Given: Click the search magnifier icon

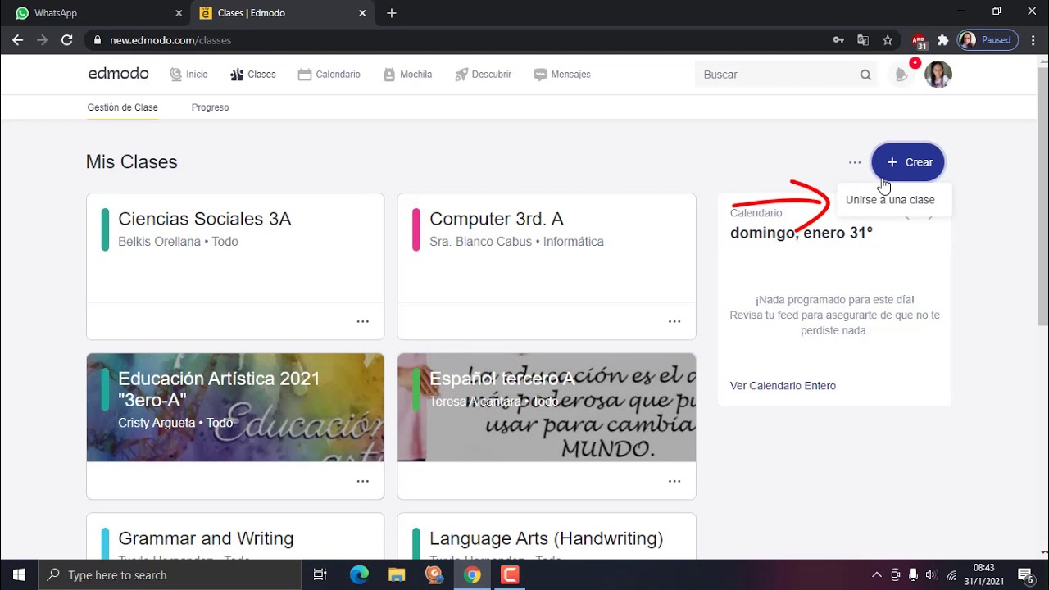Looking at the screenshot, I should (x=865, y=75).
